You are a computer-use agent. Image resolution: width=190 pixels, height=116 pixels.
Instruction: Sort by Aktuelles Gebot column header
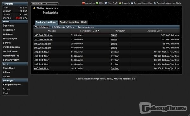click(155, 31)
